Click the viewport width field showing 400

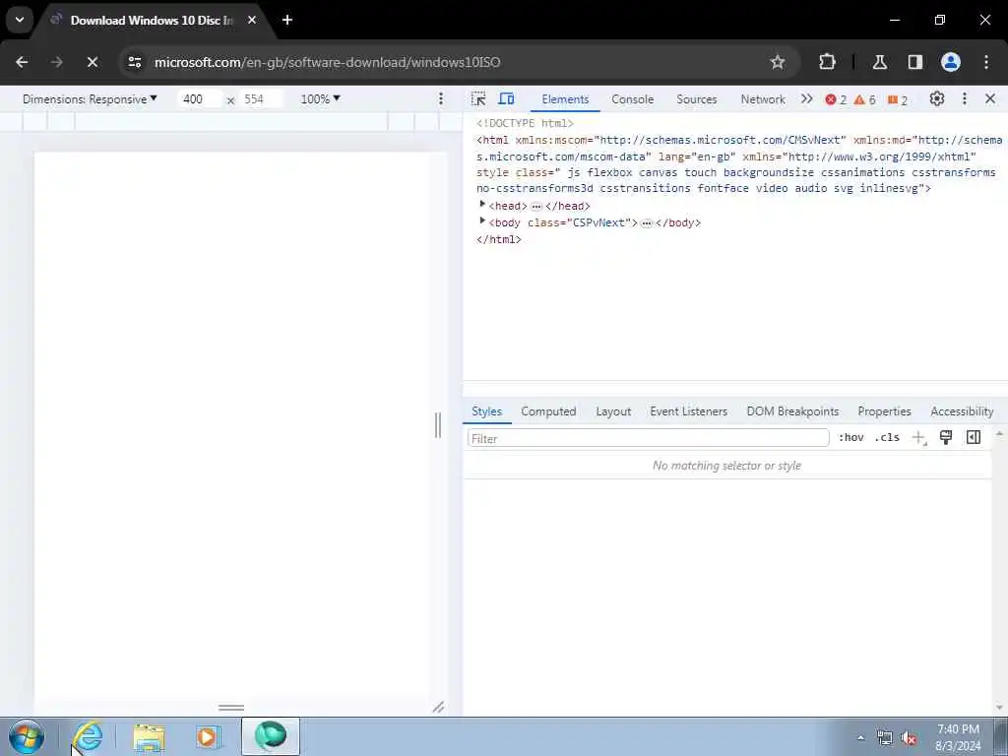pos(198,99)
